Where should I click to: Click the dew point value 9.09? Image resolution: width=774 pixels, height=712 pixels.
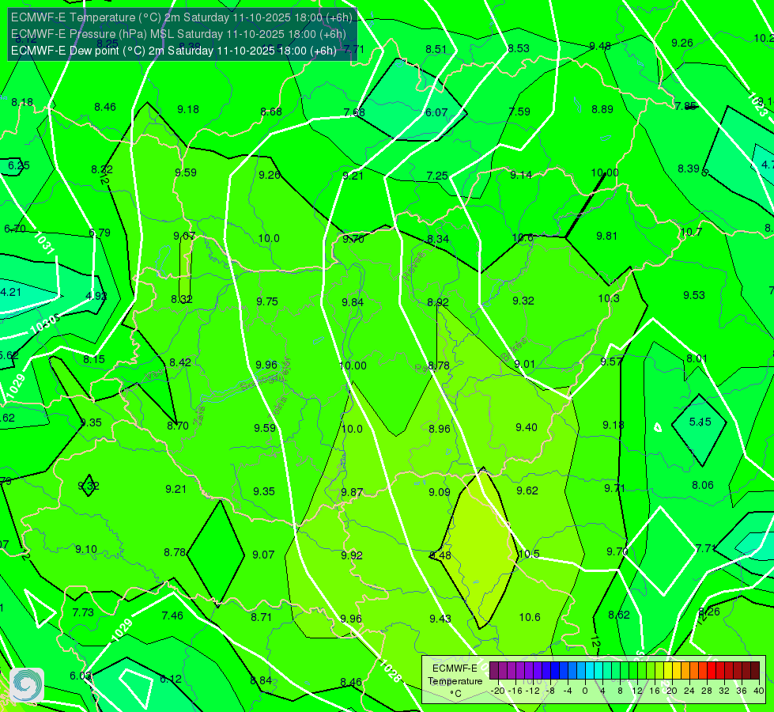pyautogui.click(x=440, y=492)
